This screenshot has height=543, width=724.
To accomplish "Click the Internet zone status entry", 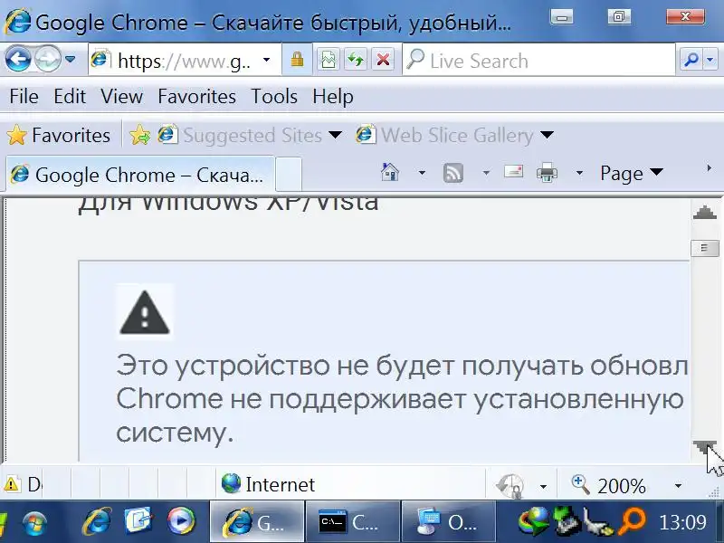I will 268,484.
